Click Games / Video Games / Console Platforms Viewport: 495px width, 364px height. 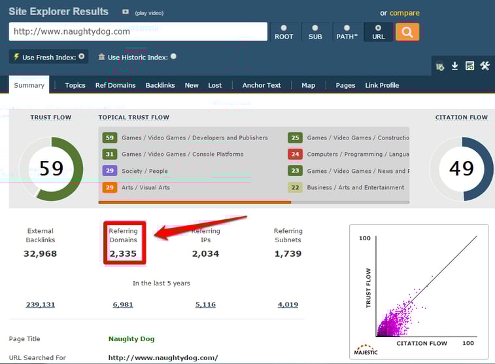[x=182, y=155]
